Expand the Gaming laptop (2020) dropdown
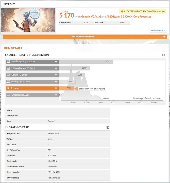This screenshot has height=183, width=170. pyautogui.click(x=56, y=82)
